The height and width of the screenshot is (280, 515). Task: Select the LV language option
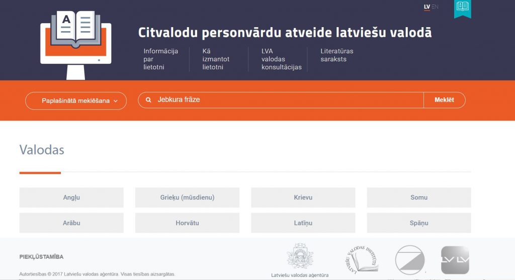427,7
